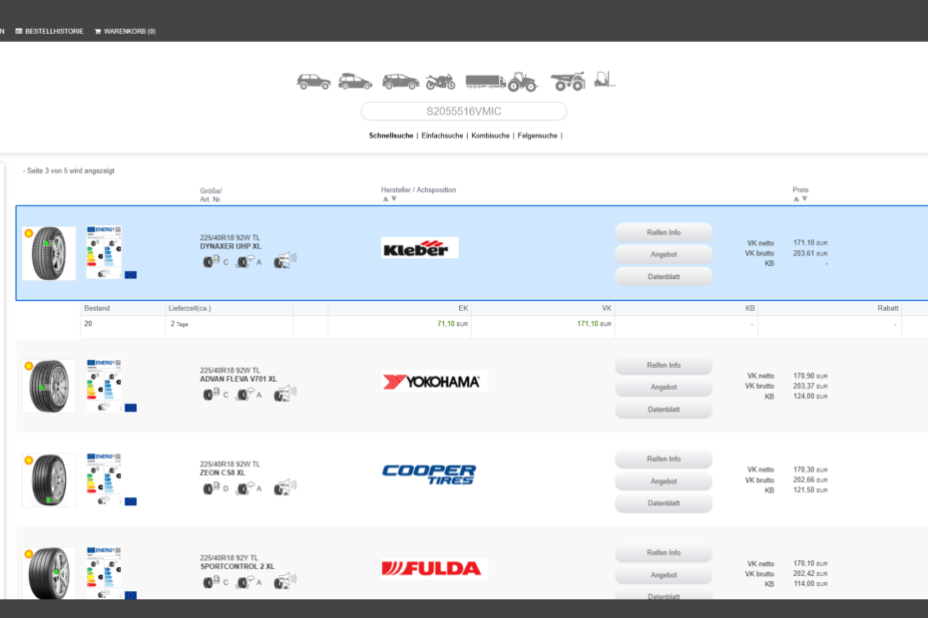The width and height of the screenshot is (928, 618).
Task: Select SPORTCONTROL 2 XL product name
Action: [236, 566]
